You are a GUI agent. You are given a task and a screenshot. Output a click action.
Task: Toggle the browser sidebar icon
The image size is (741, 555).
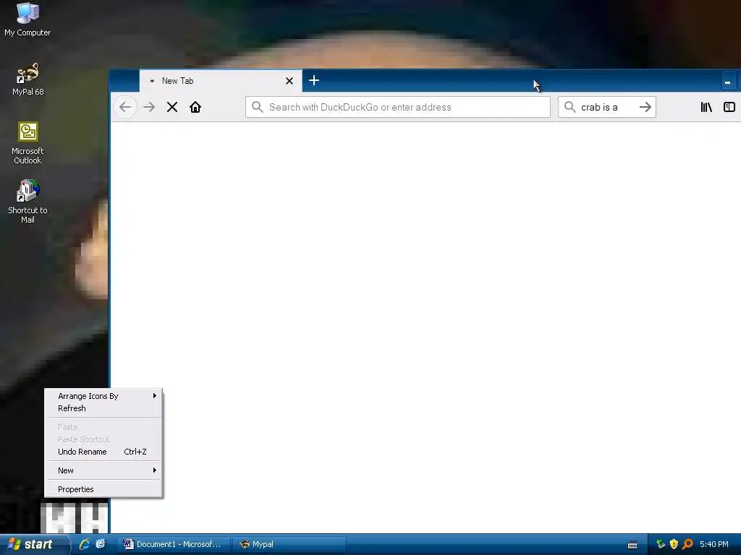729,107
